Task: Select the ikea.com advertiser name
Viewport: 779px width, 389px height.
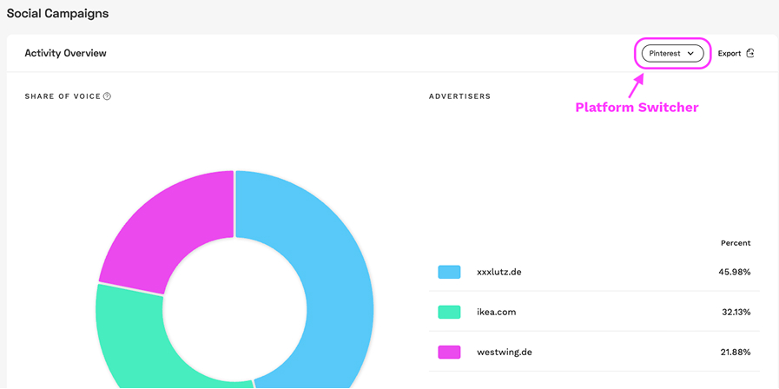Action: pyautogui.click(x=496, y=313)
